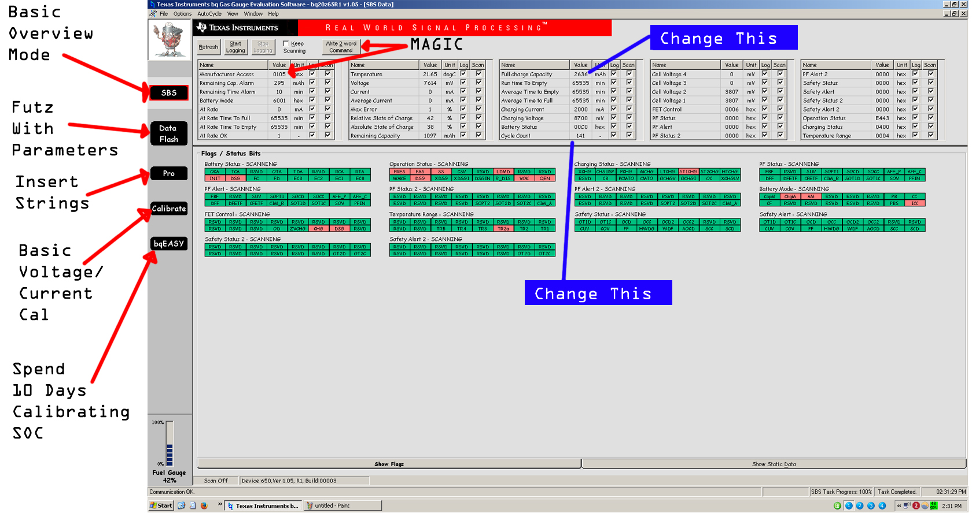972x513 pixels.
Task: Select the Temperature value 21.65
Action: [x=430, y=74]
